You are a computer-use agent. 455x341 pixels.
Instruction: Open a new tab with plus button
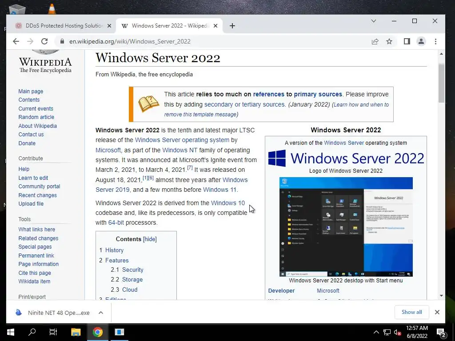[x=232, y=26]
